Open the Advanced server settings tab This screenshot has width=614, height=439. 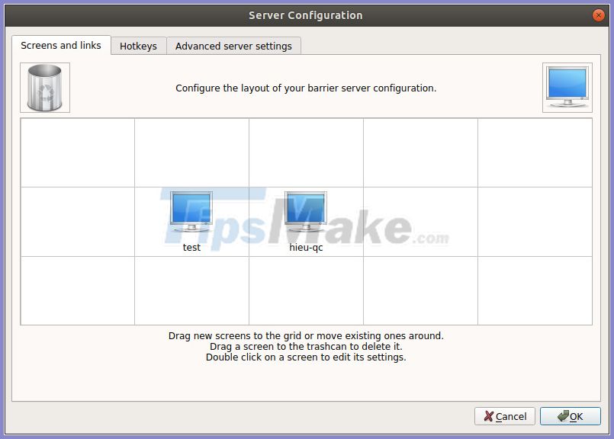pos(233,46)
